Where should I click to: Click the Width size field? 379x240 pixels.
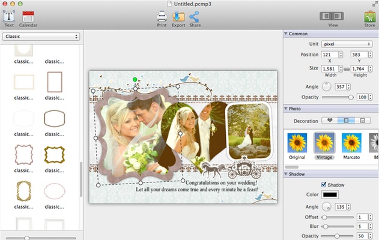point(330,68)
